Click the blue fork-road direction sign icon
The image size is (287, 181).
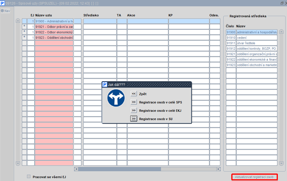pyautogui.click(x=116, y=98)
